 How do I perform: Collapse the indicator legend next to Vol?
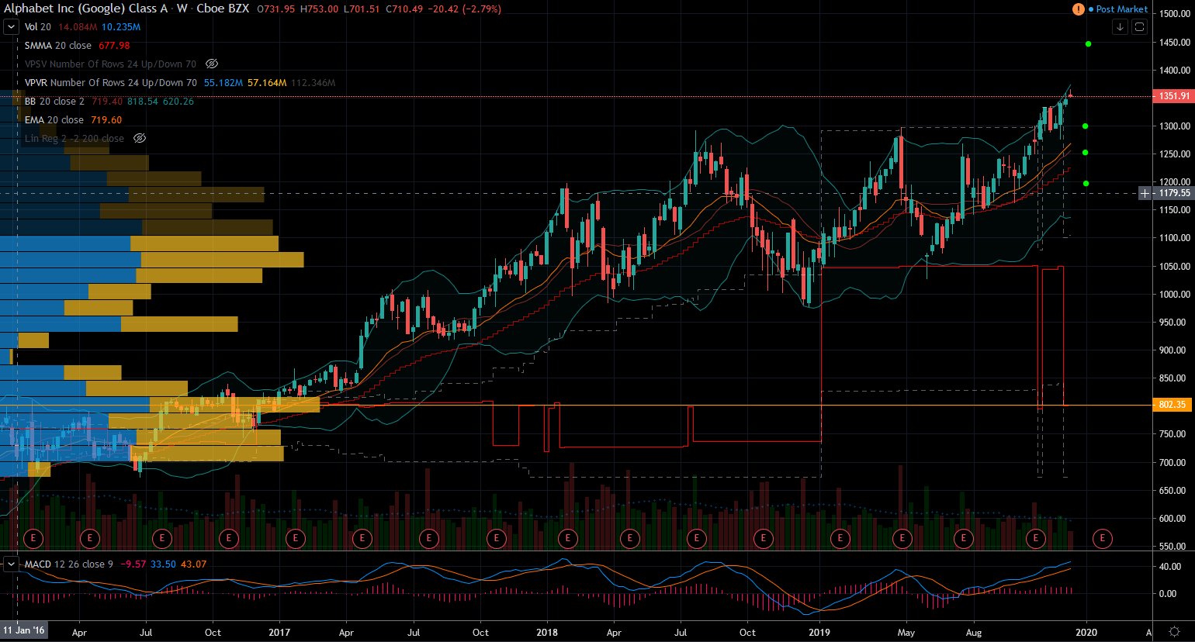pyautogui.click(x=11, y=27)
